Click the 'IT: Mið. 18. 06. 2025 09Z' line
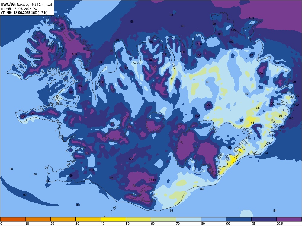This screenshot has width=302, height=226. click(19, 9)
